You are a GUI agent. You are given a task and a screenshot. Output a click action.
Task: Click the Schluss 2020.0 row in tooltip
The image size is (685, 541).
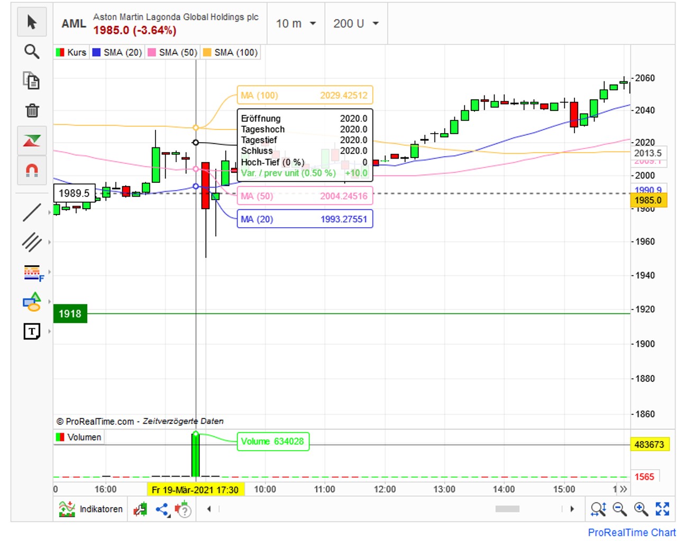pos(304,151)
